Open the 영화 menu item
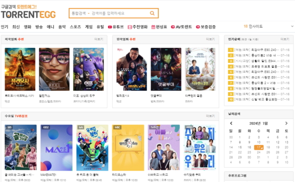 (28, 27)
